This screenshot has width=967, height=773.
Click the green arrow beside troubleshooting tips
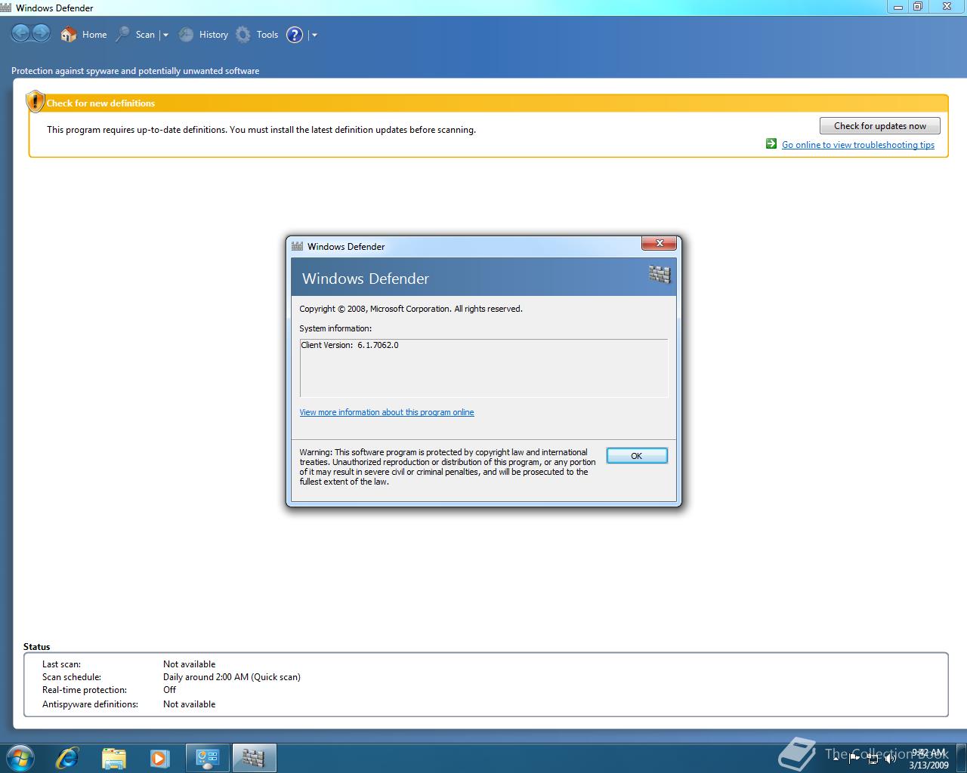[771, 144]
